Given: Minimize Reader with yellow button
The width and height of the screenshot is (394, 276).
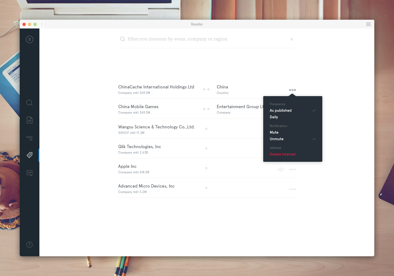Looking at the screenshot, I should coord(30,24).
